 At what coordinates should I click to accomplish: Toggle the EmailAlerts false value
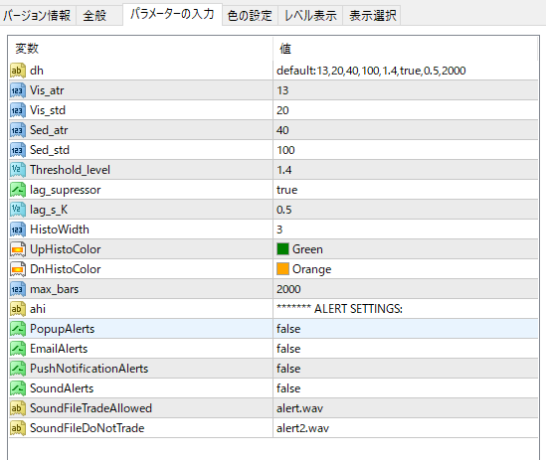point(406,349)
